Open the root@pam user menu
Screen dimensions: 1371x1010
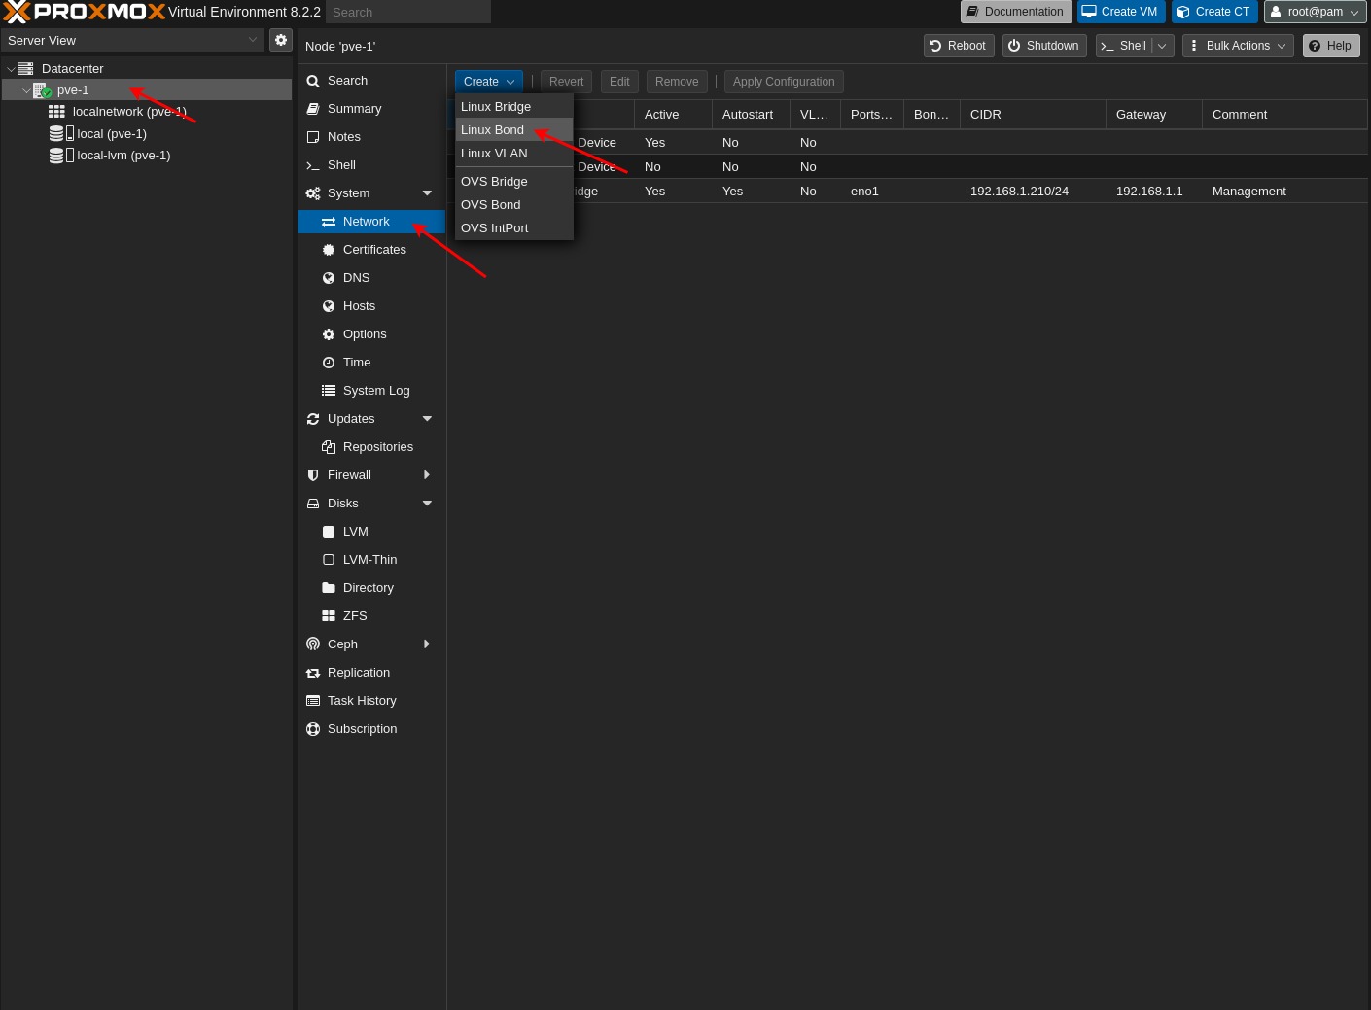tap(1315, 12)
